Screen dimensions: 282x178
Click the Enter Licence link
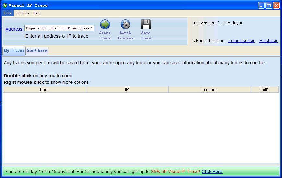tap(241, 40)
